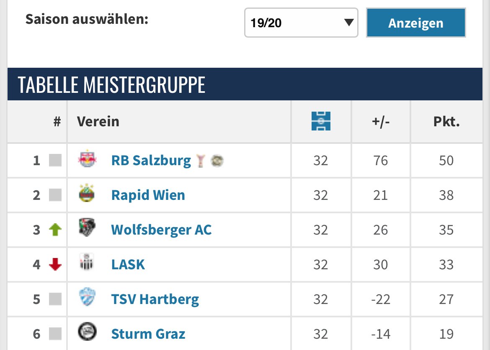Screen dimensions: 490x350
Task: Click the trophy icon beside RB Salzburg
Action: point(201,161)
